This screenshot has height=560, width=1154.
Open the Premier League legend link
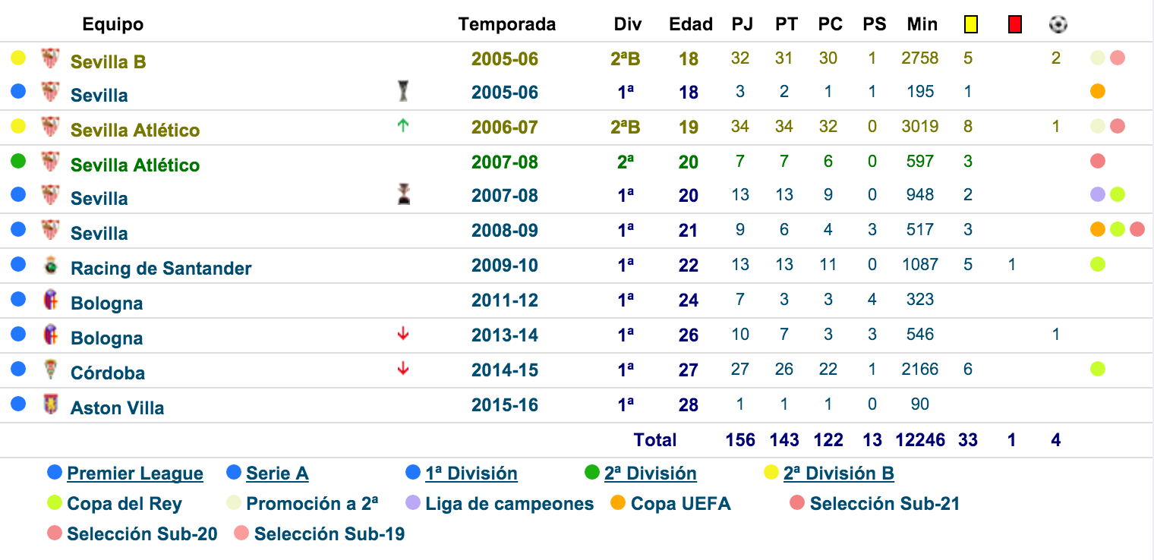point(135,473)
